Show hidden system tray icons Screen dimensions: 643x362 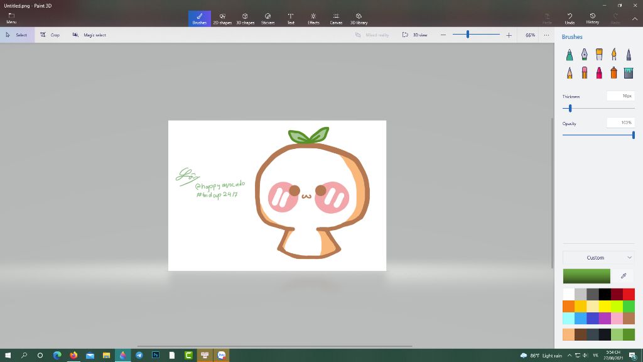tap(569, 356)
